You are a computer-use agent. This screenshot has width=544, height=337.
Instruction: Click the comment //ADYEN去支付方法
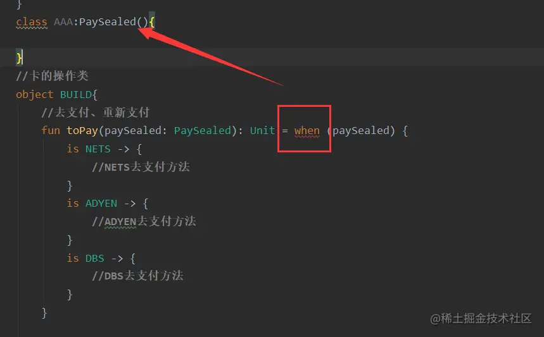(144, 221)
